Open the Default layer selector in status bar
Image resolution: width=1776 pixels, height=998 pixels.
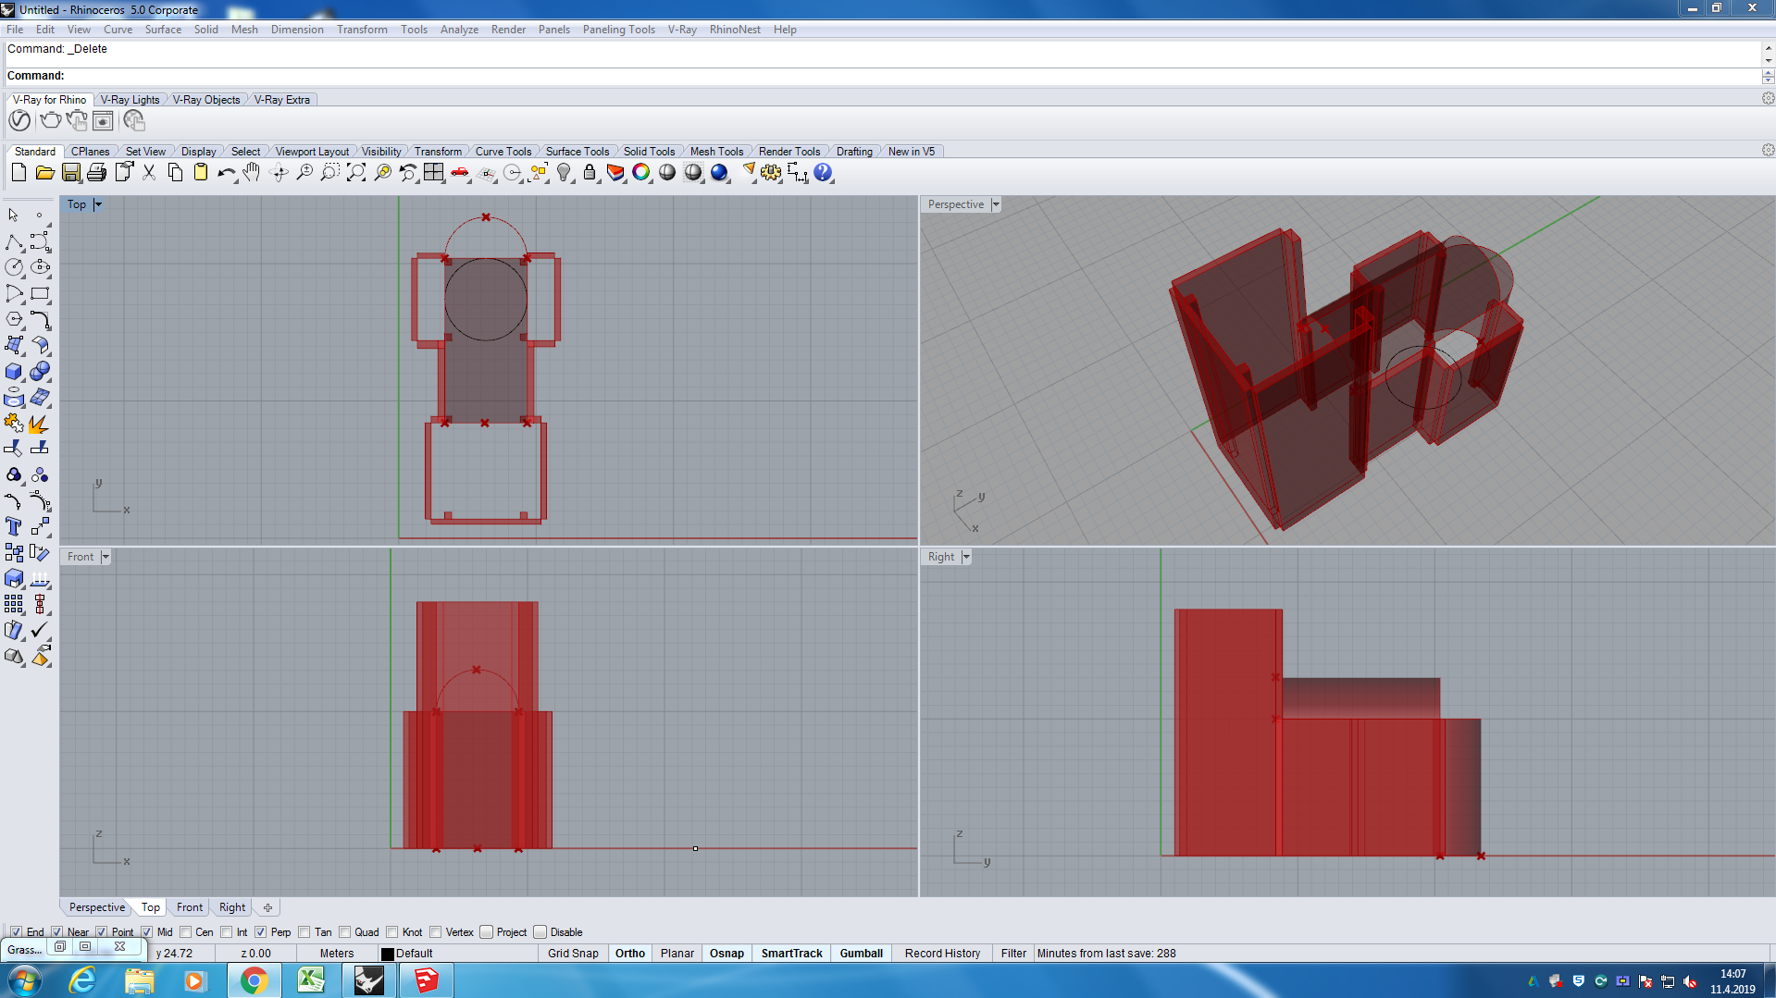pyautogui.click(x=456, y=954)
